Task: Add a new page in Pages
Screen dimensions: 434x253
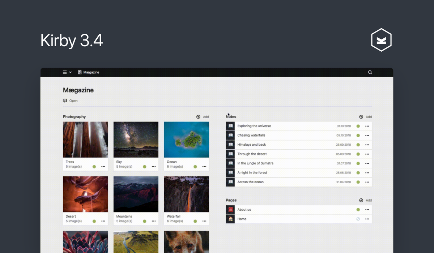Action: tap(365, 200)
